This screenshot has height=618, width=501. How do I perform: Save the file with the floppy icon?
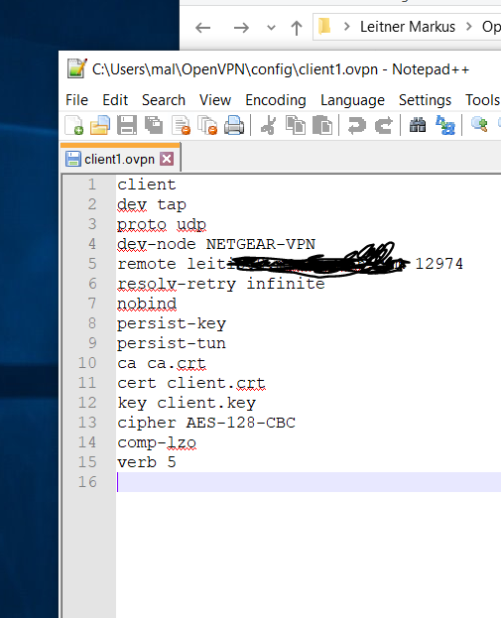pyautogui.click(x=127, y=125)
